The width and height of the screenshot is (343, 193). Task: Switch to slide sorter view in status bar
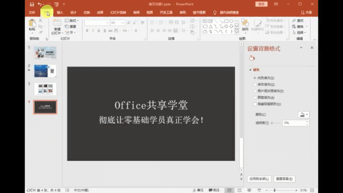[x=239, y=190]
